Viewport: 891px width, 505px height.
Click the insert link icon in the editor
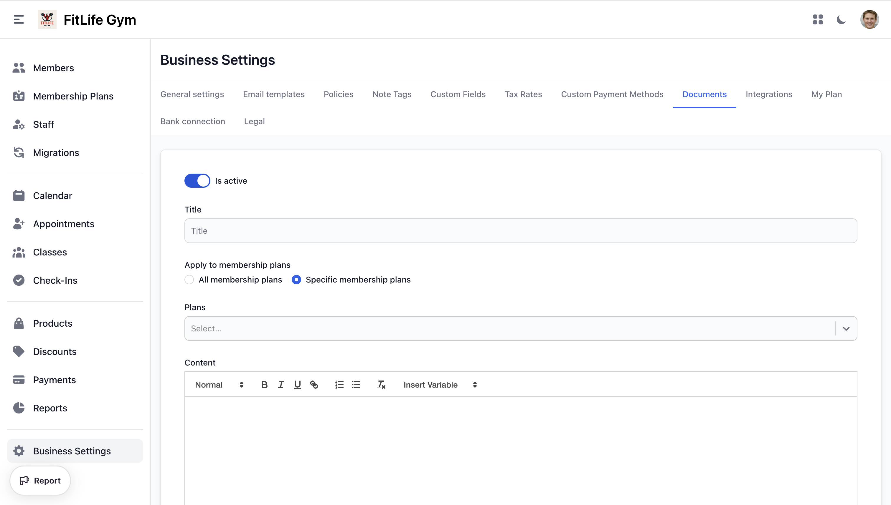click(x=314, y=384)
